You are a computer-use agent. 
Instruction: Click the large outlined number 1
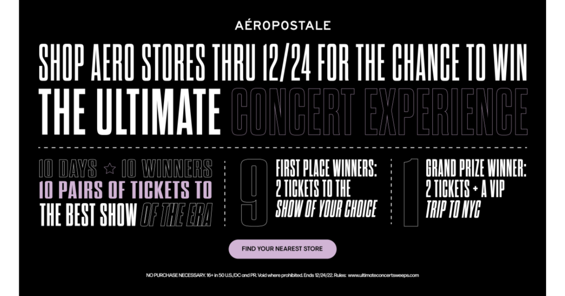click(411, 193)
